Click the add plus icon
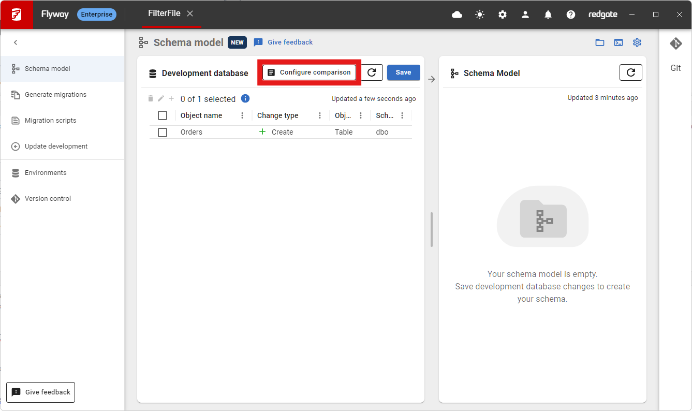This screenshot has width=692, height=411. click(171, 98)
